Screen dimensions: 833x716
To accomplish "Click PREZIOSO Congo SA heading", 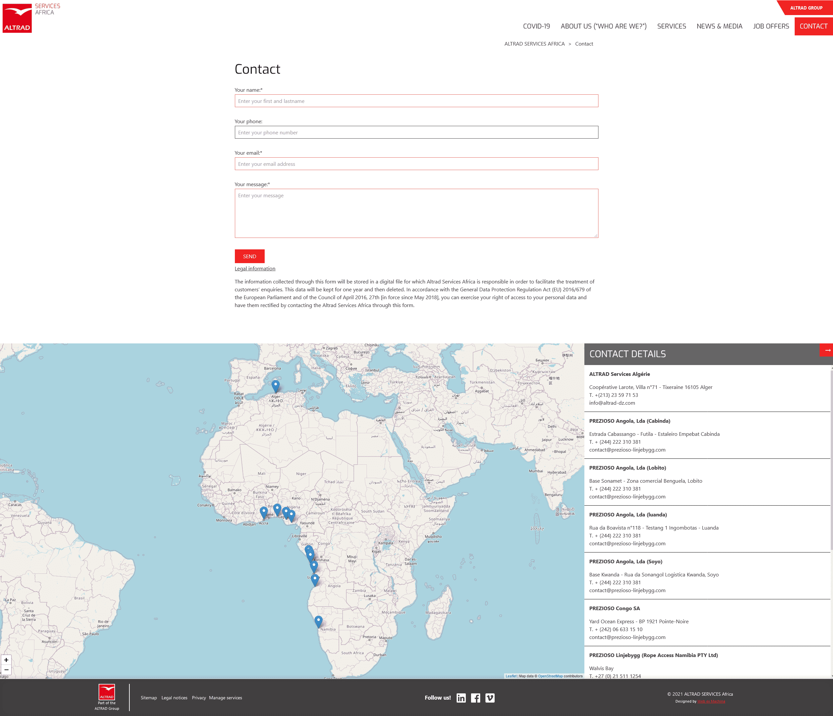I will [614, 609].
